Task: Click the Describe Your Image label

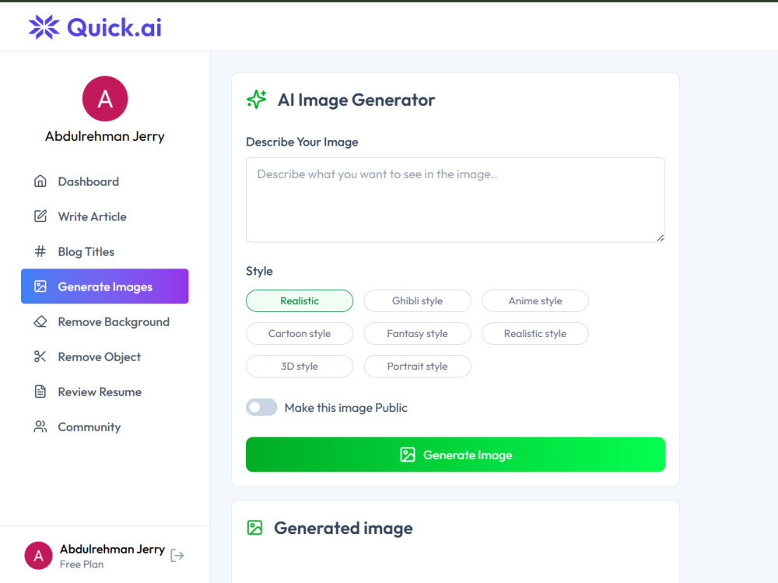Action: click(x=302, y=142)
